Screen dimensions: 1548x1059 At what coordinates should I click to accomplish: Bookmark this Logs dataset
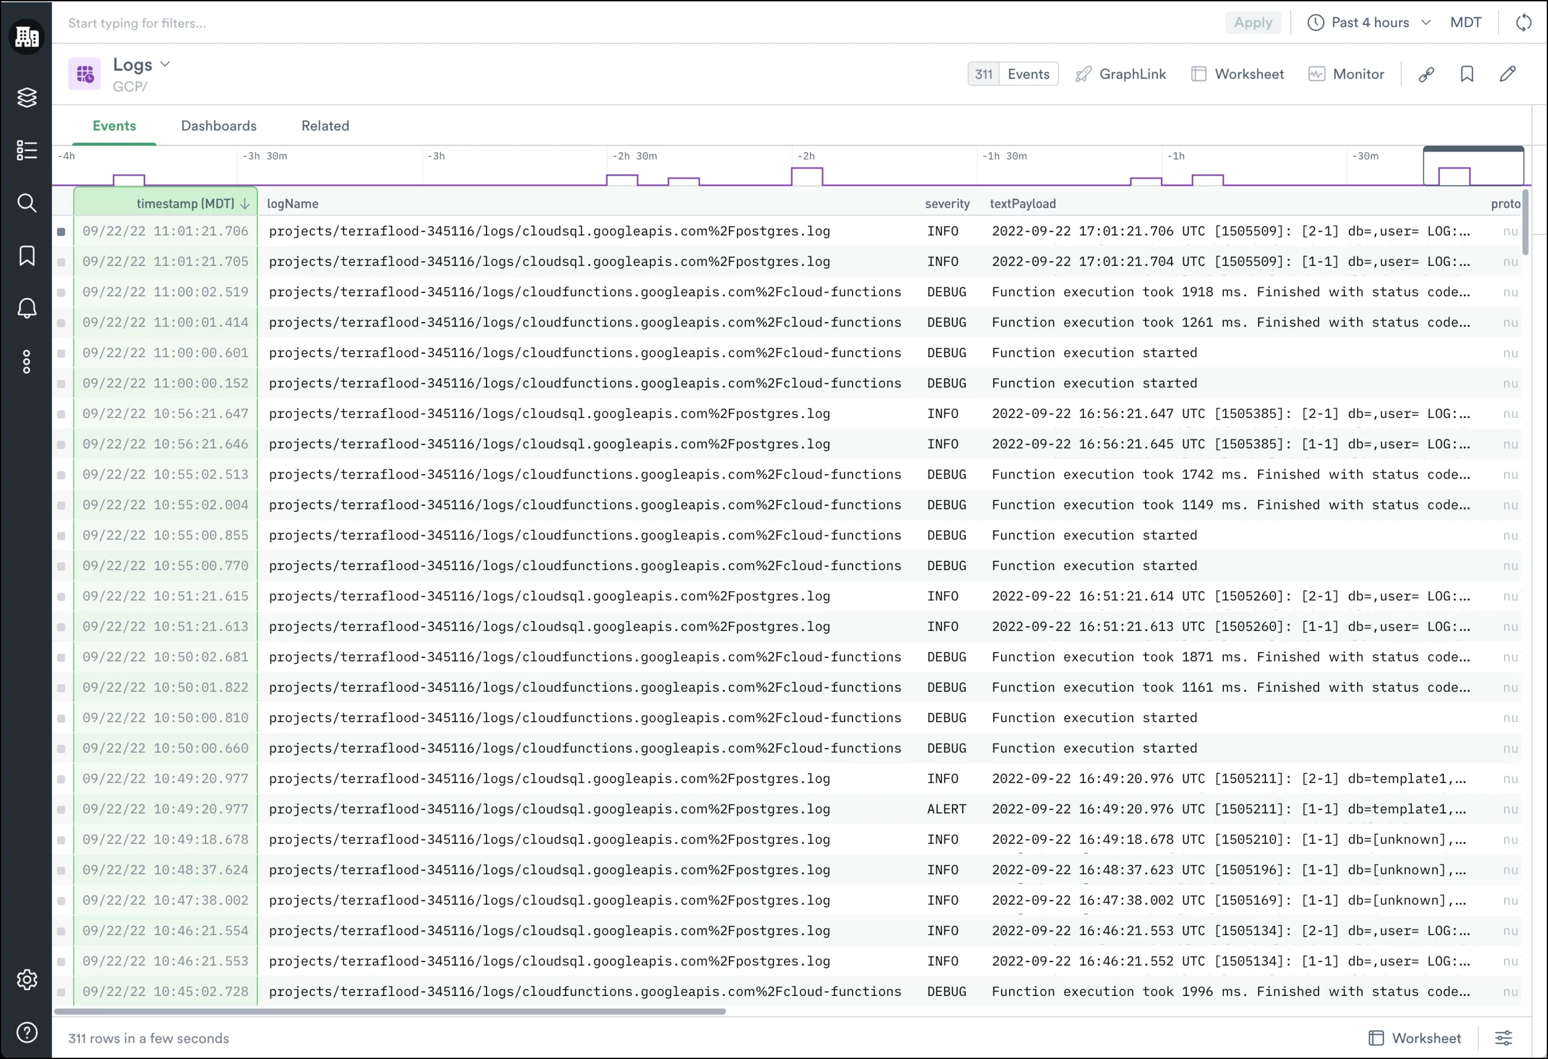pyautogui.click(x=1467, y=74)
